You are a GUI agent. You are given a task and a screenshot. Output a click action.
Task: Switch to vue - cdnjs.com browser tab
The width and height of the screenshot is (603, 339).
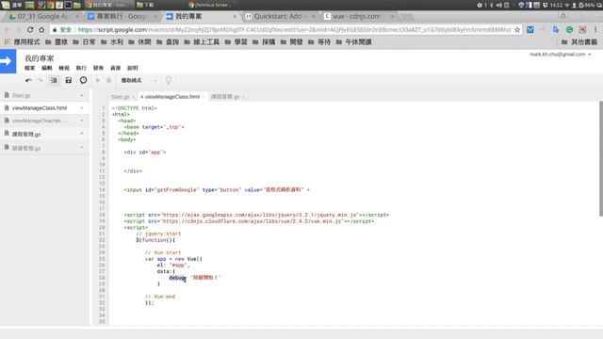[358, 17]
